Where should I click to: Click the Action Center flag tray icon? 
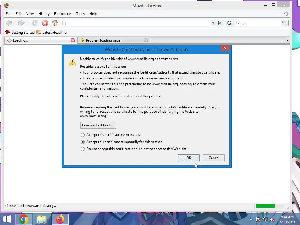tap(258, 219)
